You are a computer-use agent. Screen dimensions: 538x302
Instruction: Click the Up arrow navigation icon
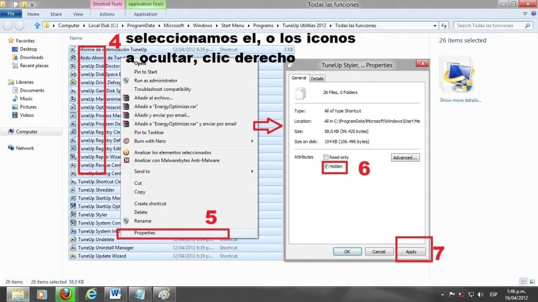37,25
